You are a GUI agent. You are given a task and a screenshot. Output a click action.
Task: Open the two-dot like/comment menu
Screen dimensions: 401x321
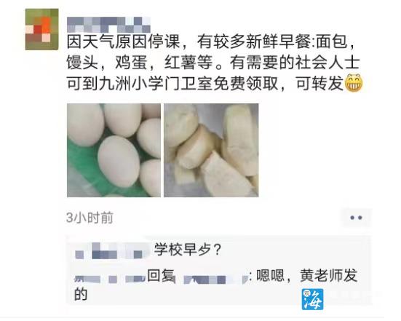(356, 218)
